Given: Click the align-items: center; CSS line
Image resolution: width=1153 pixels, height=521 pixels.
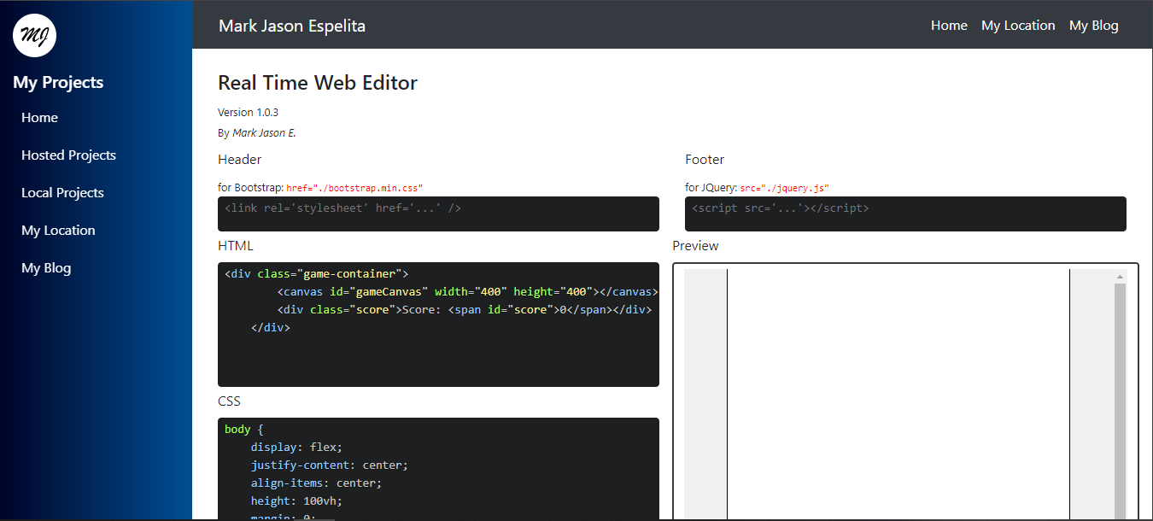Looking at the screenshot, I should click(316, 483).
